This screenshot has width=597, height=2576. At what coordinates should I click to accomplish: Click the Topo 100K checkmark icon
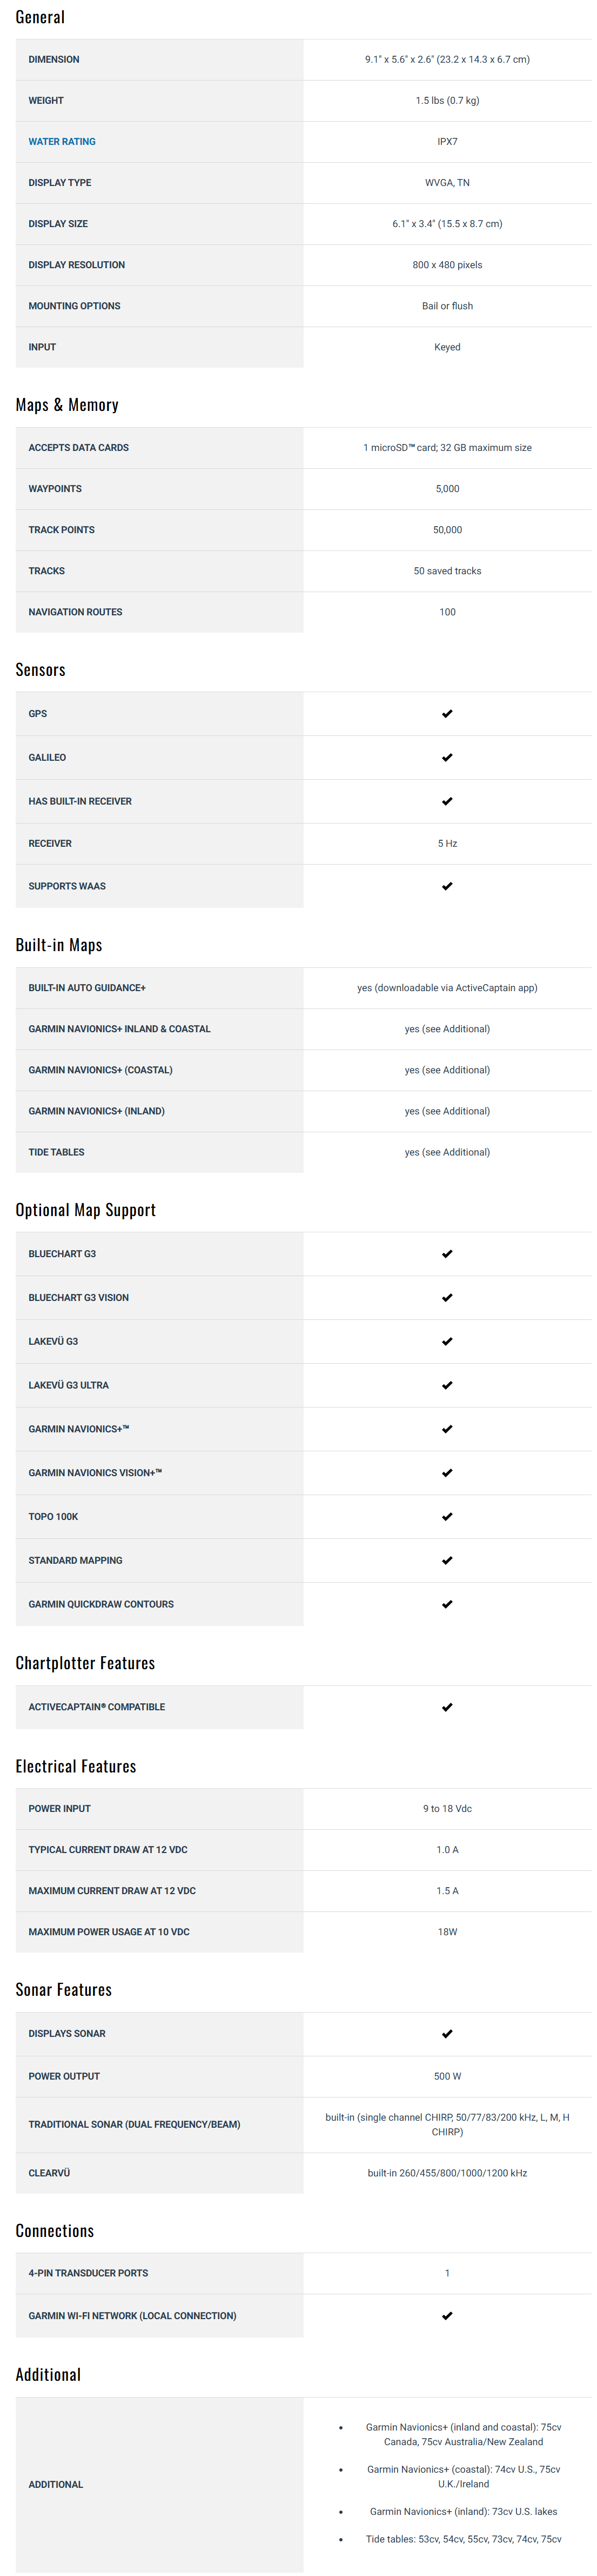447,1517
